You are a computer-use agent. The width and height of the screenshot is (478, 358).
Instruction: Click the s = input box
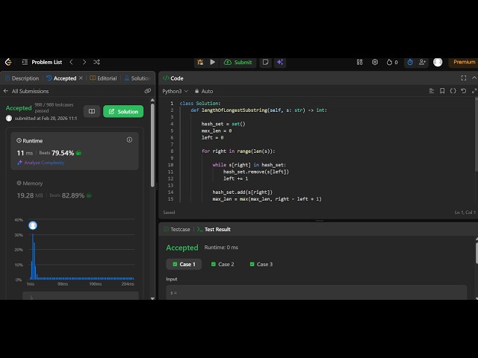317,292
